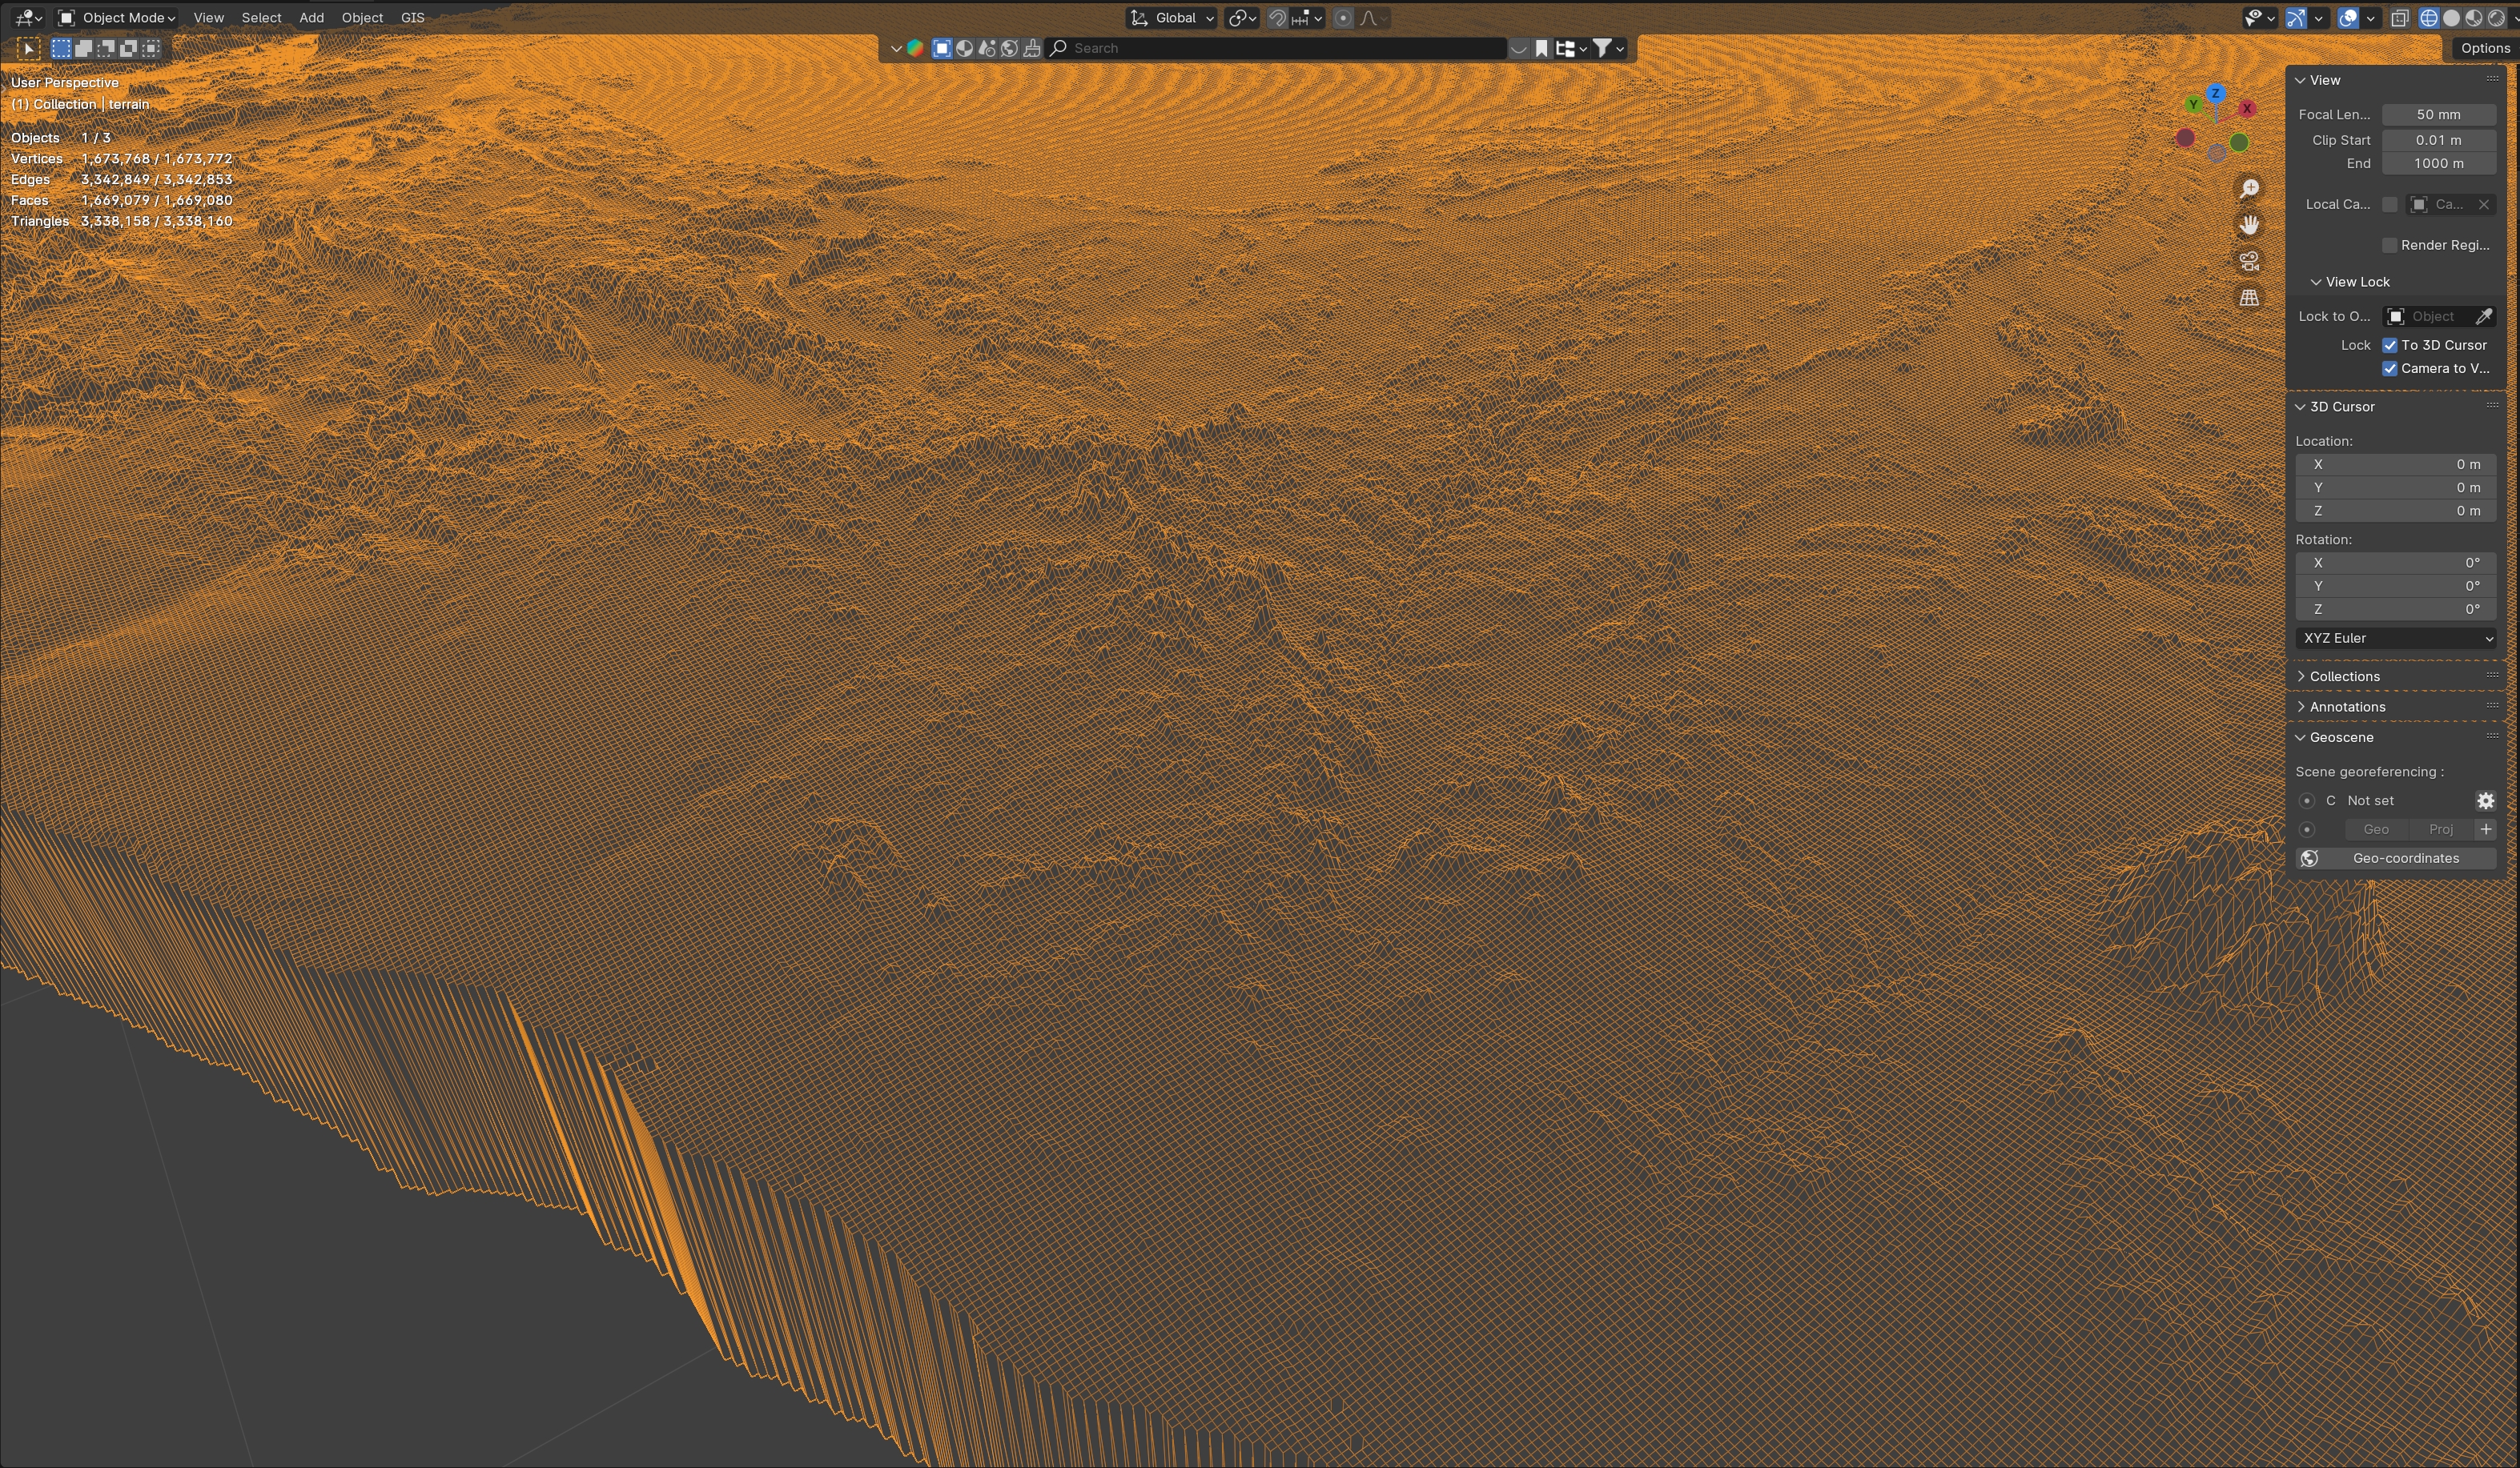Switch to solid viewport shading
This screenshot has width=2520, height=1468.
(x=2451, y=18)
